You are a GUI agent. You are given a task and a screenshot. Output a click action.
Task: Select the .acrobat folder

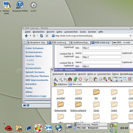click(x=61, y=94)
